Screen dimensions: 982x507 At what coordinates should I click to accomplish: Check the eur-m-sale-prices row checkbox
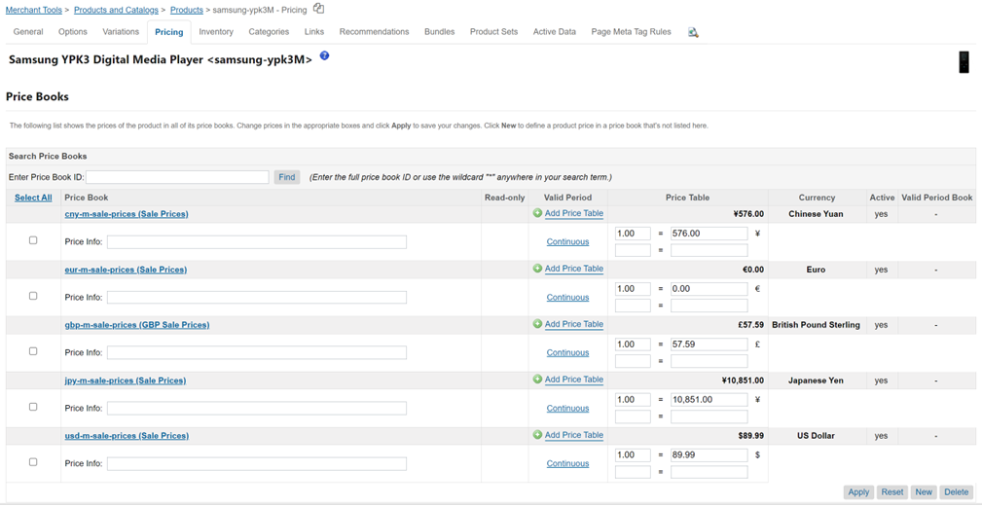[33, 296]
